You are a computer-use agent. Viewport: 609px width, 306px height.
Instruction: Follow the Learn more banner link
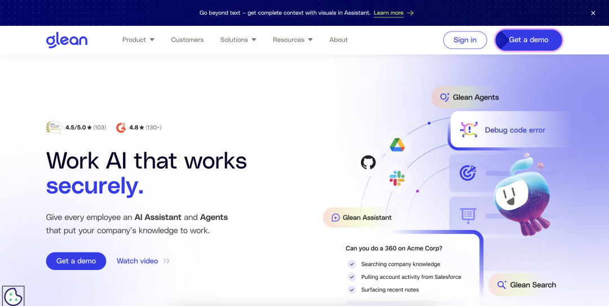coord(389,13)
